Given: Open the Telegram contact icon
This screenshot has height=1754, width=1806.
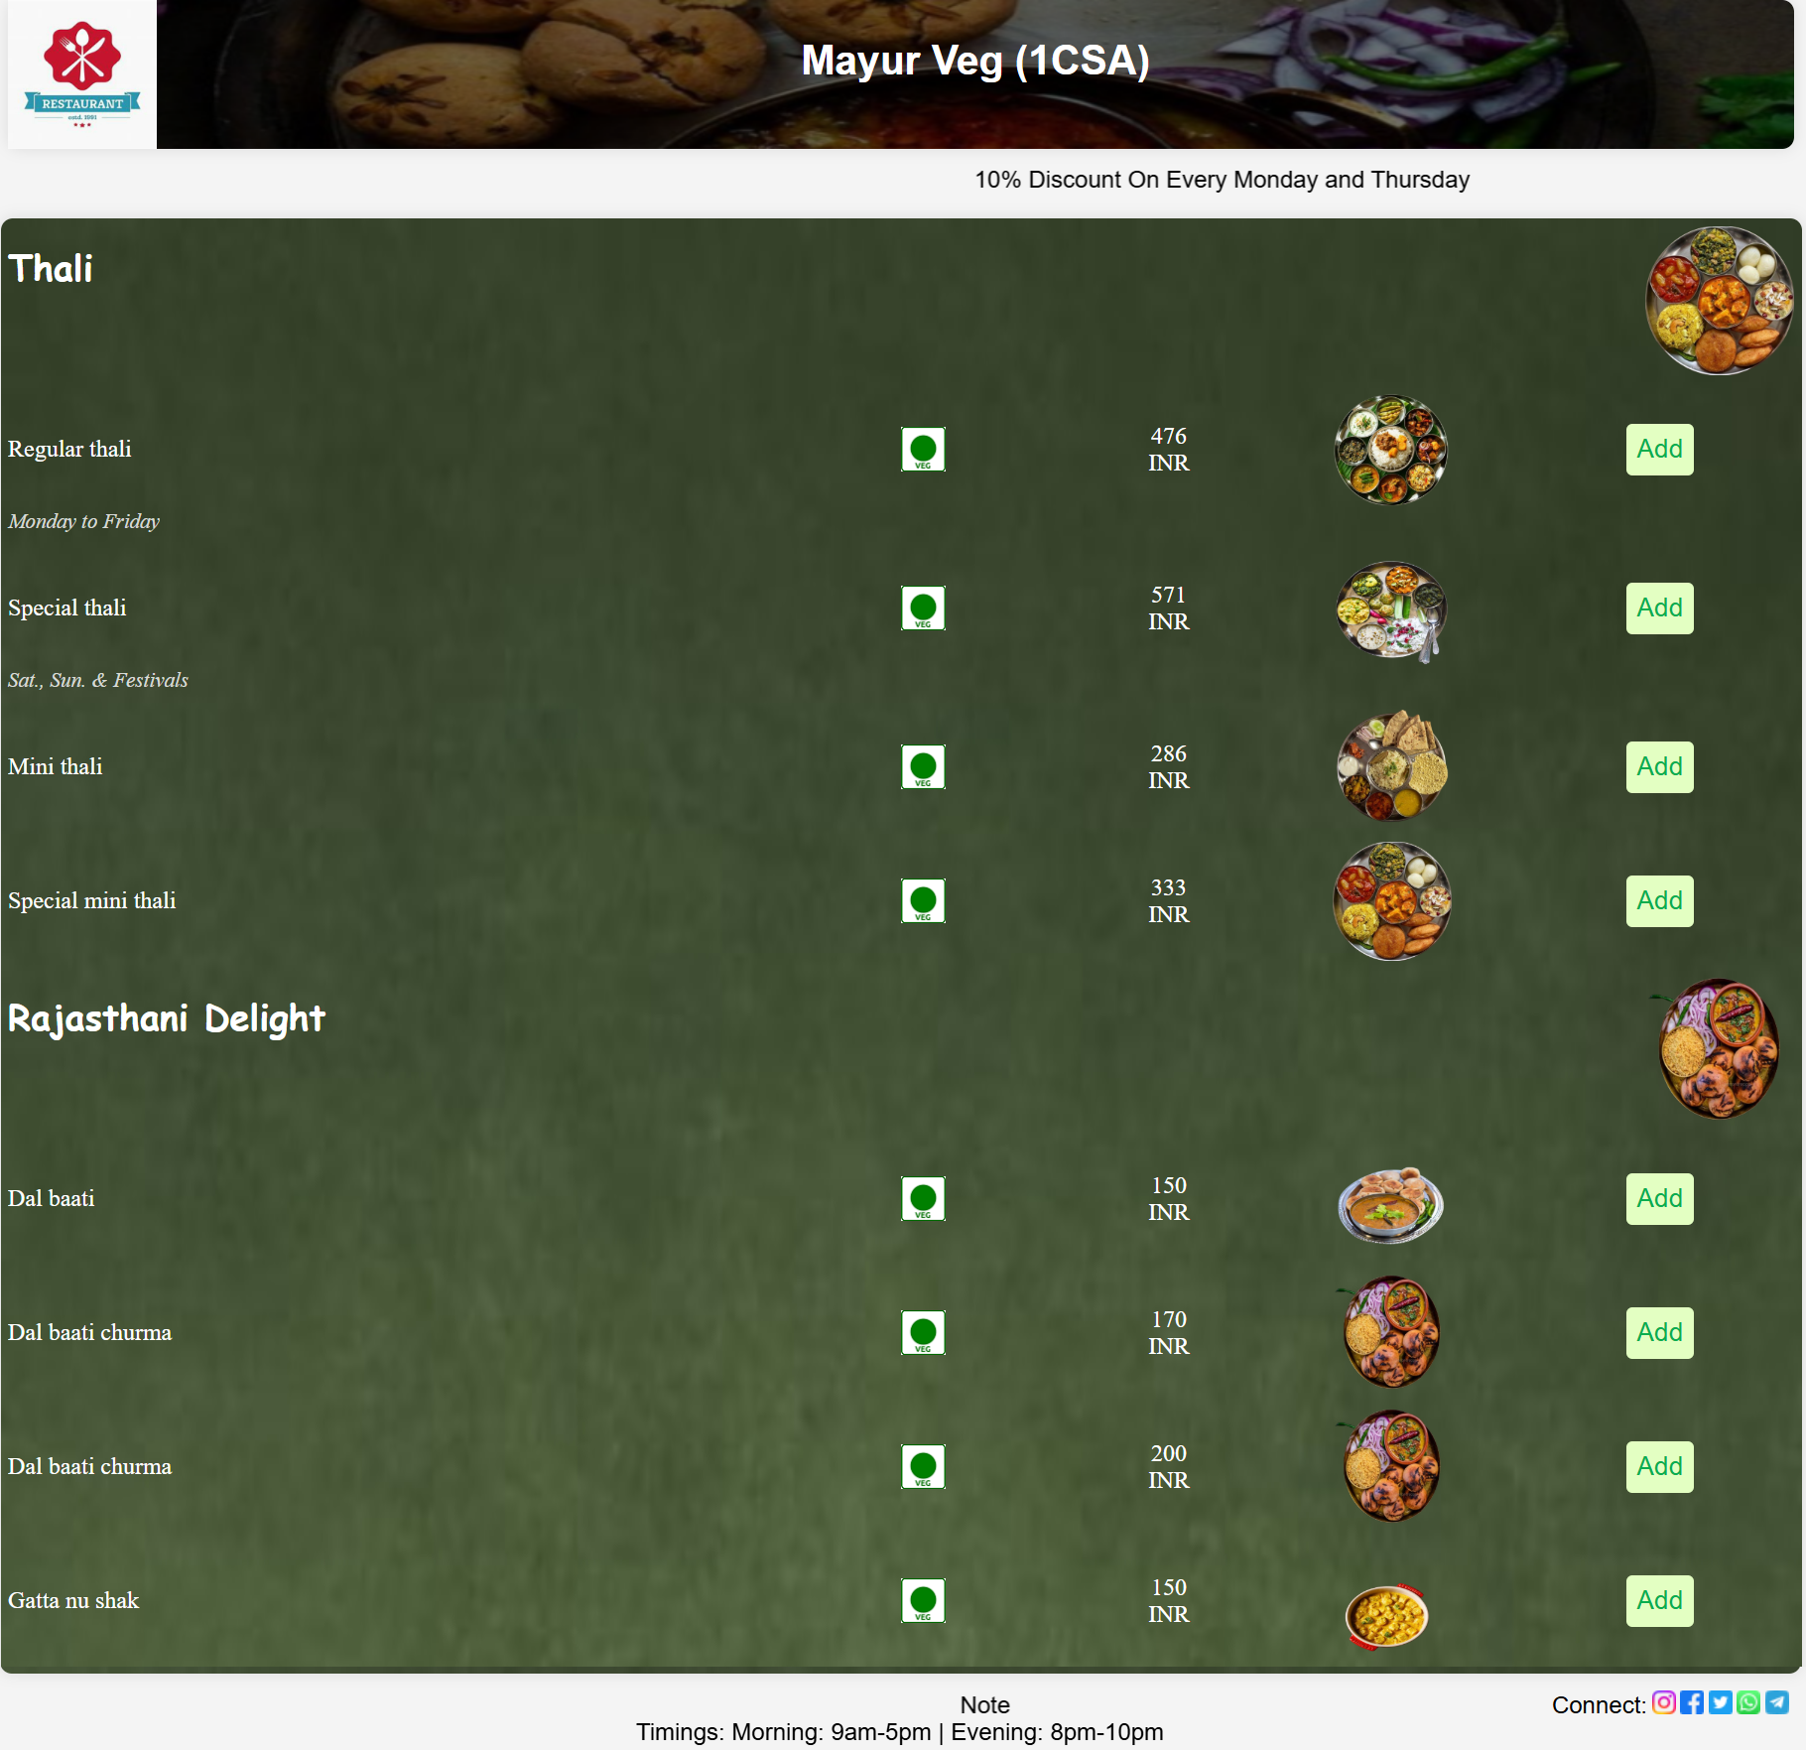Looking at the screenshot, I should coord(1777,1702).
